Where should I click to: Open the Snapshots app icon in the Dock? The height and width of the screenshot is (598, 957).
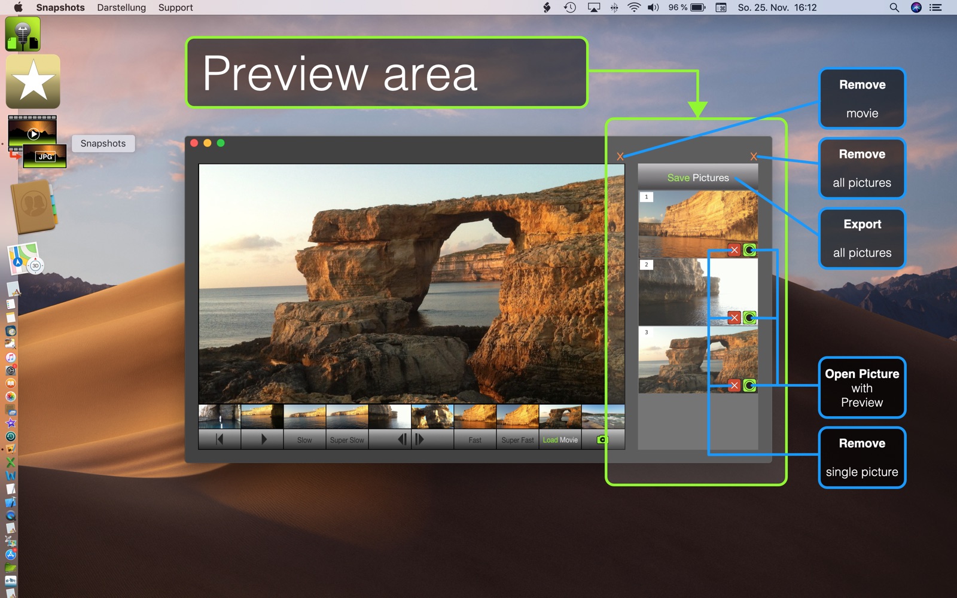[x=36, y=142]
